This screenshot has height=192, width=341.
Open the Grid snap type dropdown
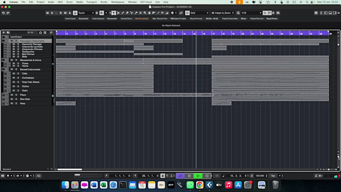click(200, 13)
